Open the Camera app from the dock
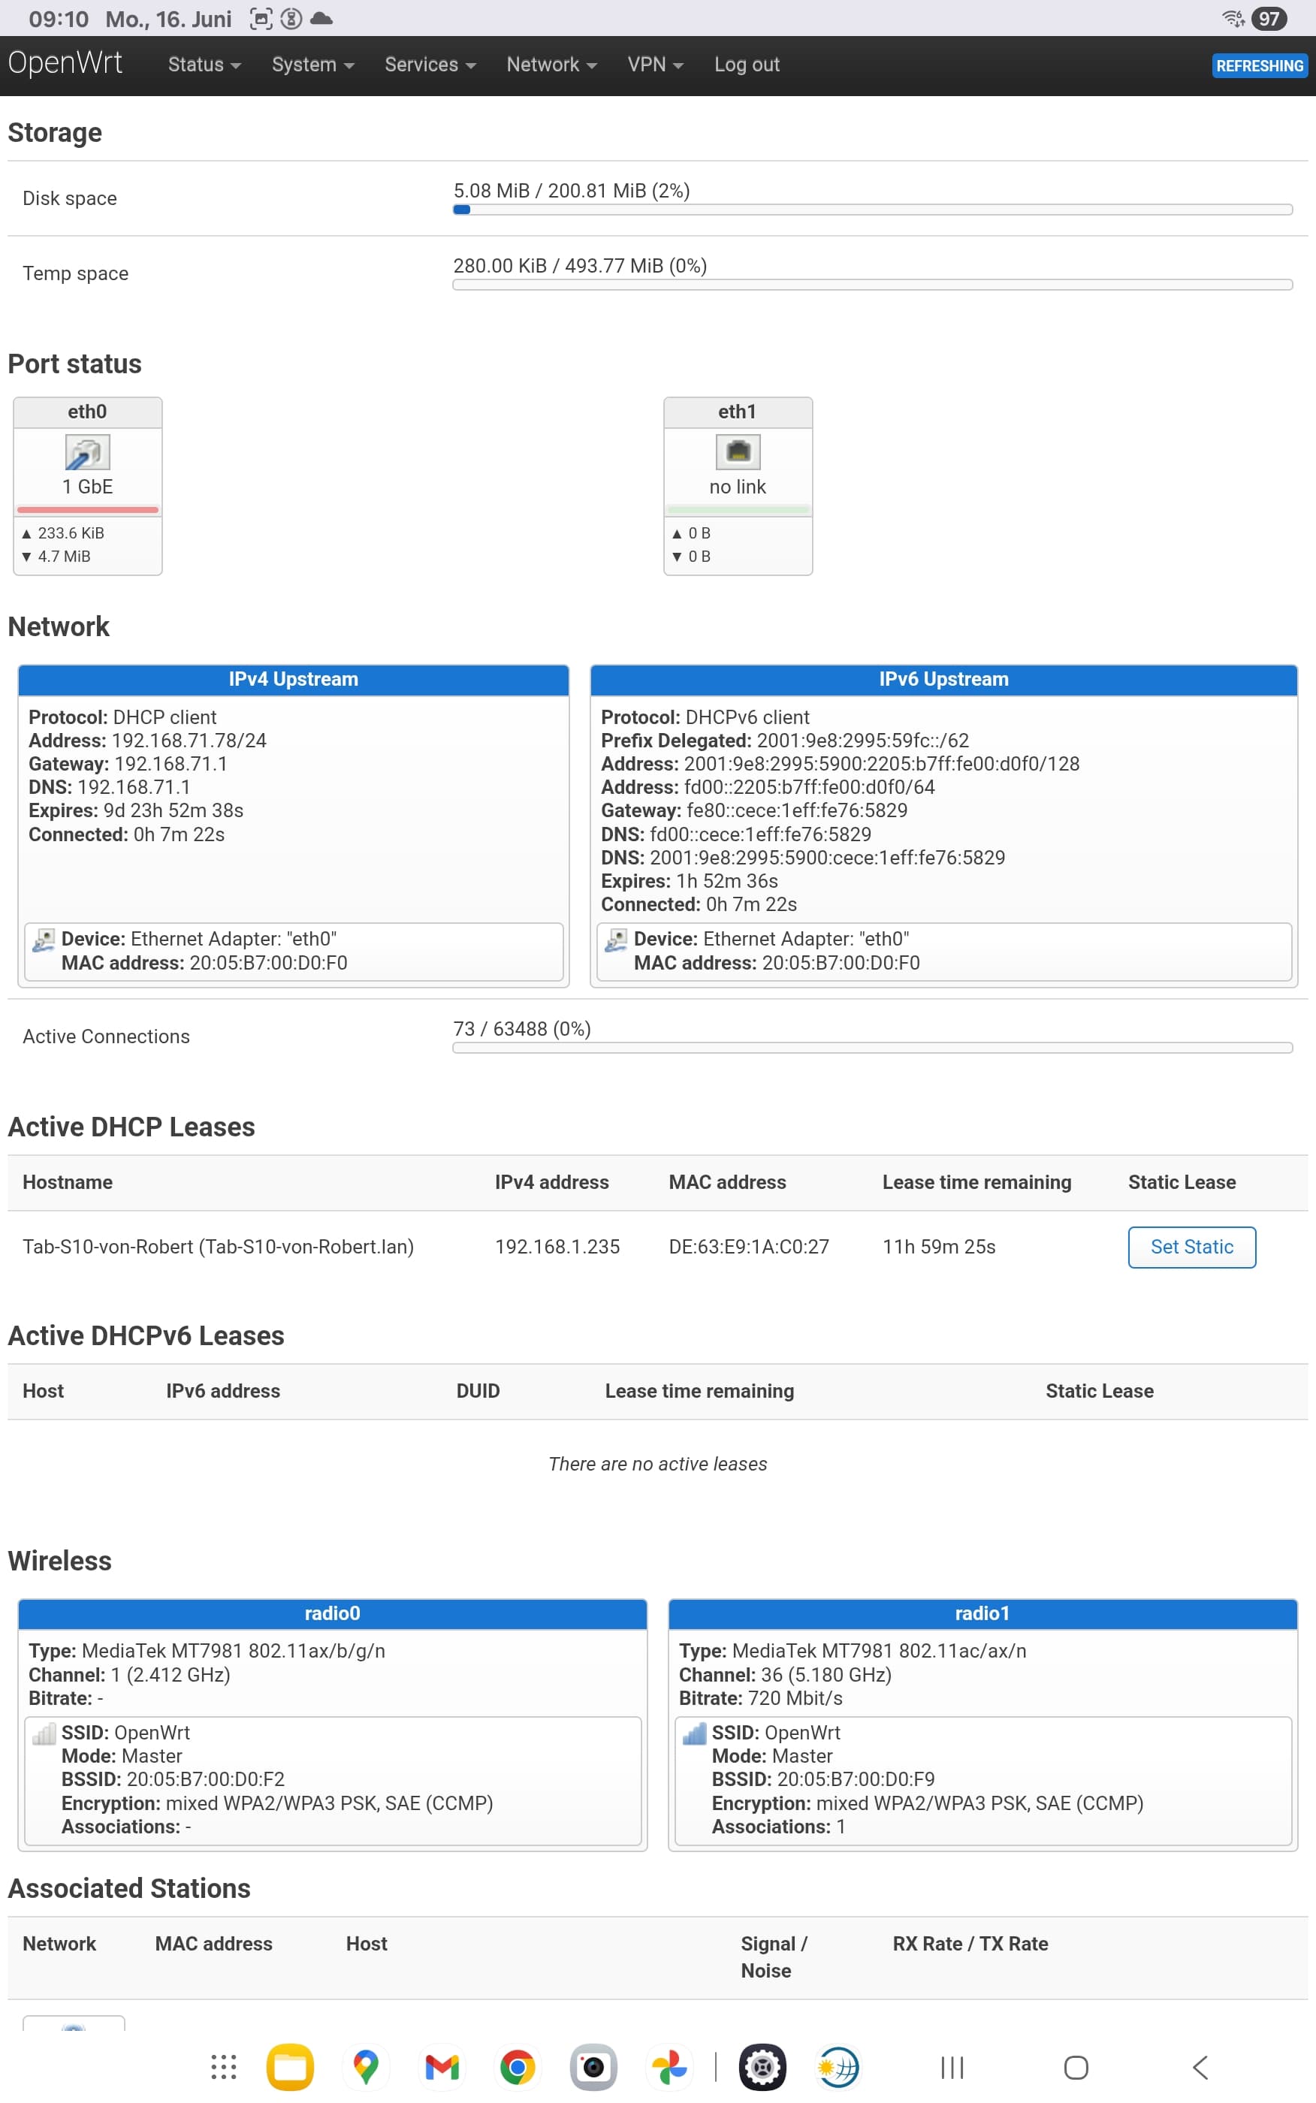The width and height of the screenshot is (1316, 2103). [x=593, y=2066]
